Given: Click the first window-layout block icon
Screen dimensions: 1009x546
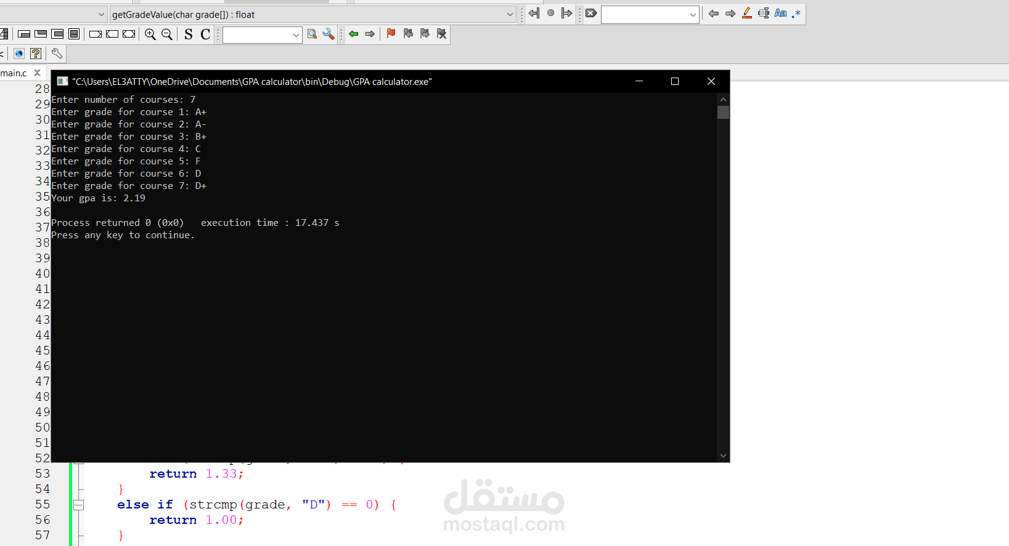Looking at the screenshot, I should click(x=24, y=34).
